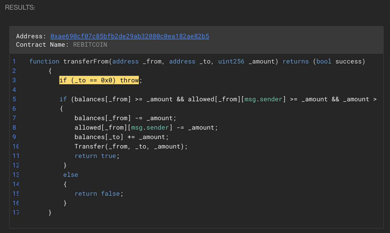Select the balances[_to] += _amount statement
The image size is (390, 233).
122,137
